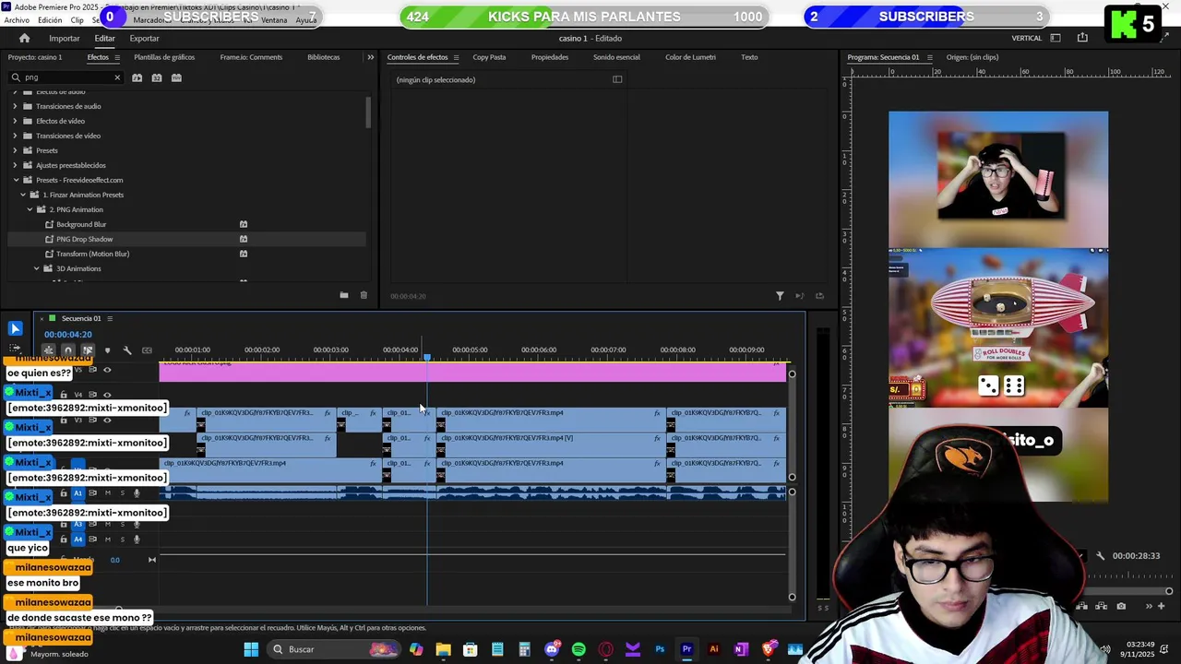This screenshot has height=664, width=1181.
Task: Switch to Copy Pasta tab
Action: (489, 57)
